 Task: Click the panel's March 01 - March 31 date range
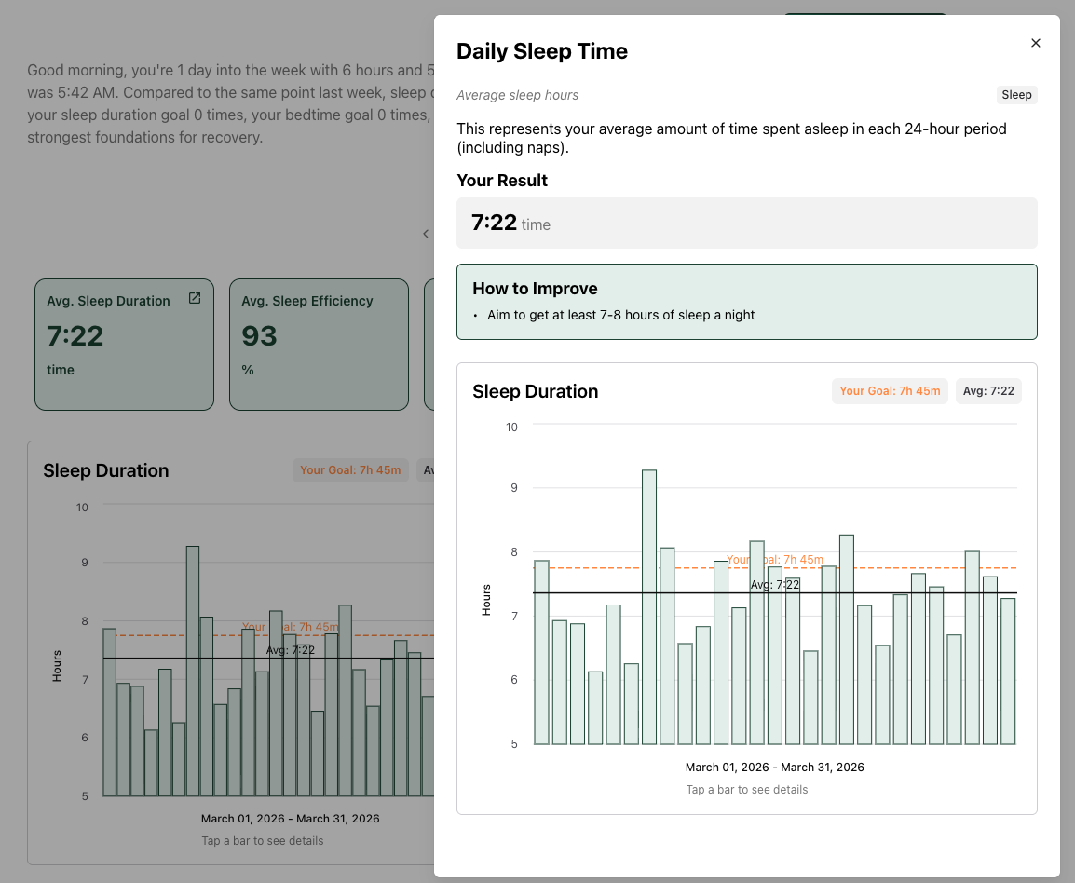pos(775,768)
